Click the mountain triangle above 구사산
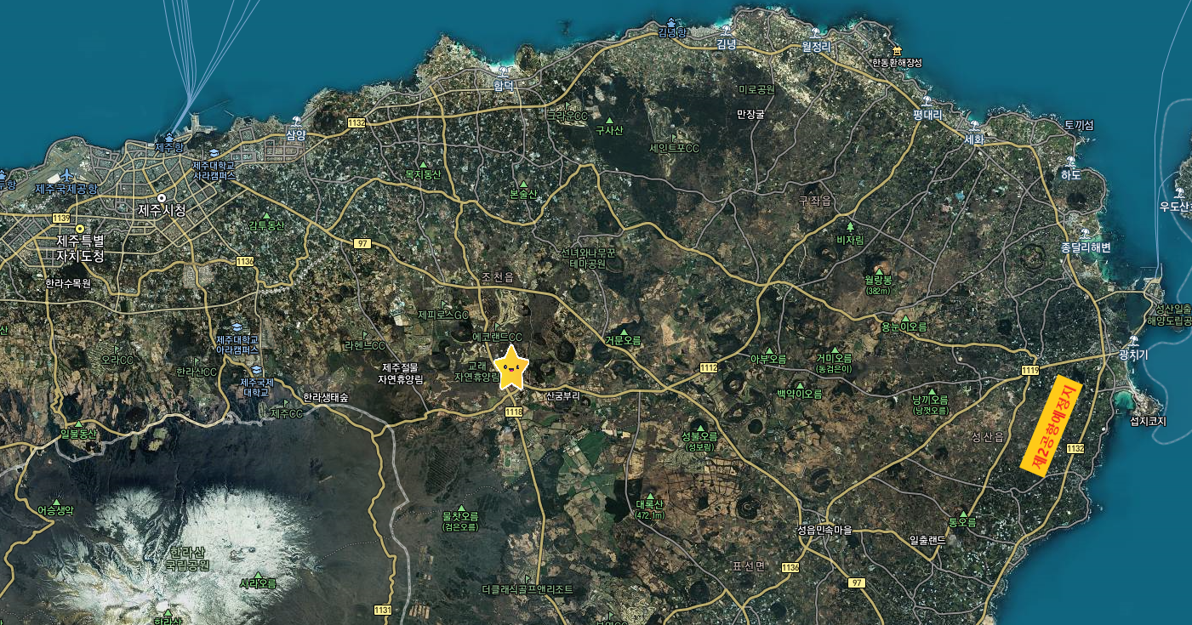 pos(609,120)
